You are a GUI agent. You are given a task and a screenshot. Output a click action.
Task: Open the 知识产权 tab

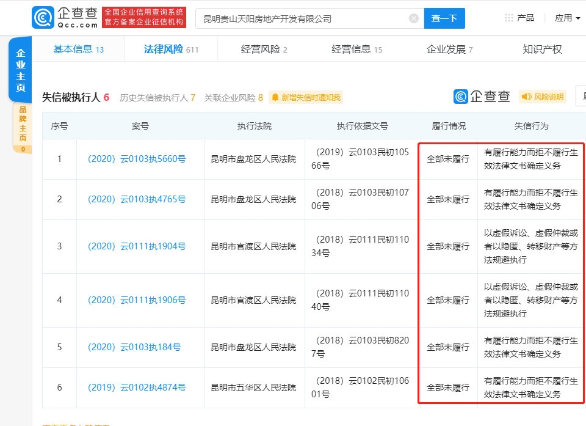click(542, 50)
